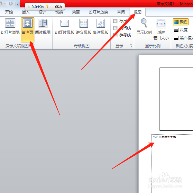
Task: Toggle the Gridlines checkbox (网格线)
Action: coord(115,28)
